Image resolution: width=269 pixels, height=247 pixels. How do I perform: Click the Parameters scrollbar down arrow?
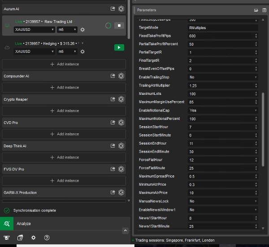(x=263, y=228)
